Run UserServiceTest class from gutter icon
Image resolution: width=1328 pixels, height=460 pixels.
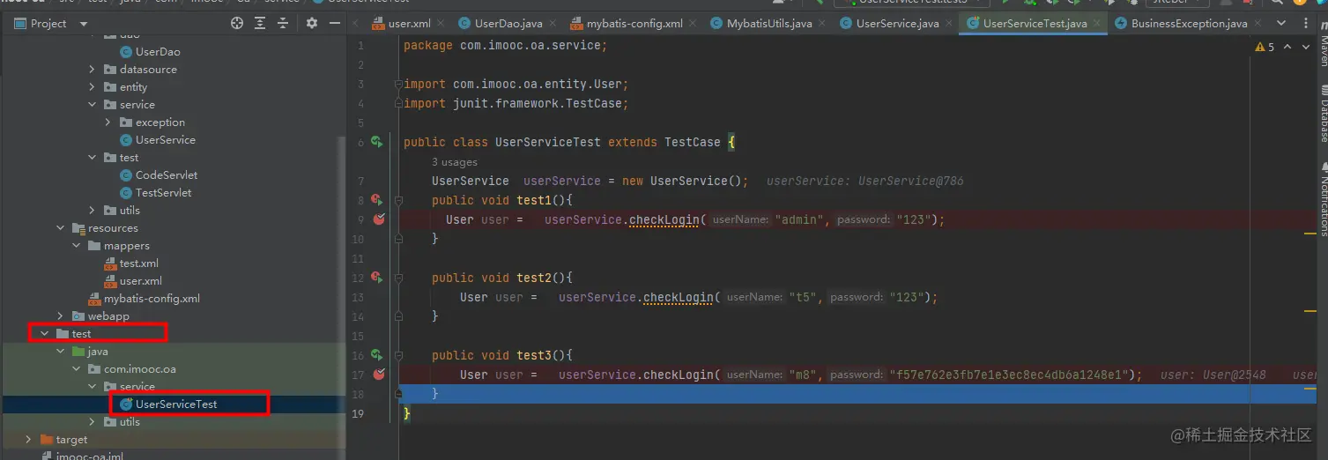[x=376, y=142]
